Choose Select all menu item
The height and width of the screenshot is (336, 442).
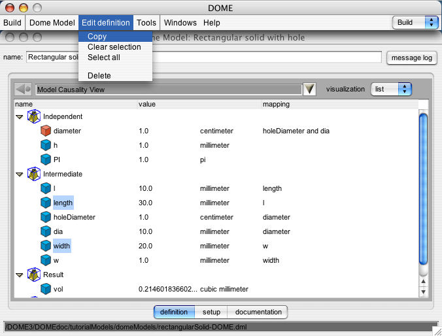tap(115, 58)
